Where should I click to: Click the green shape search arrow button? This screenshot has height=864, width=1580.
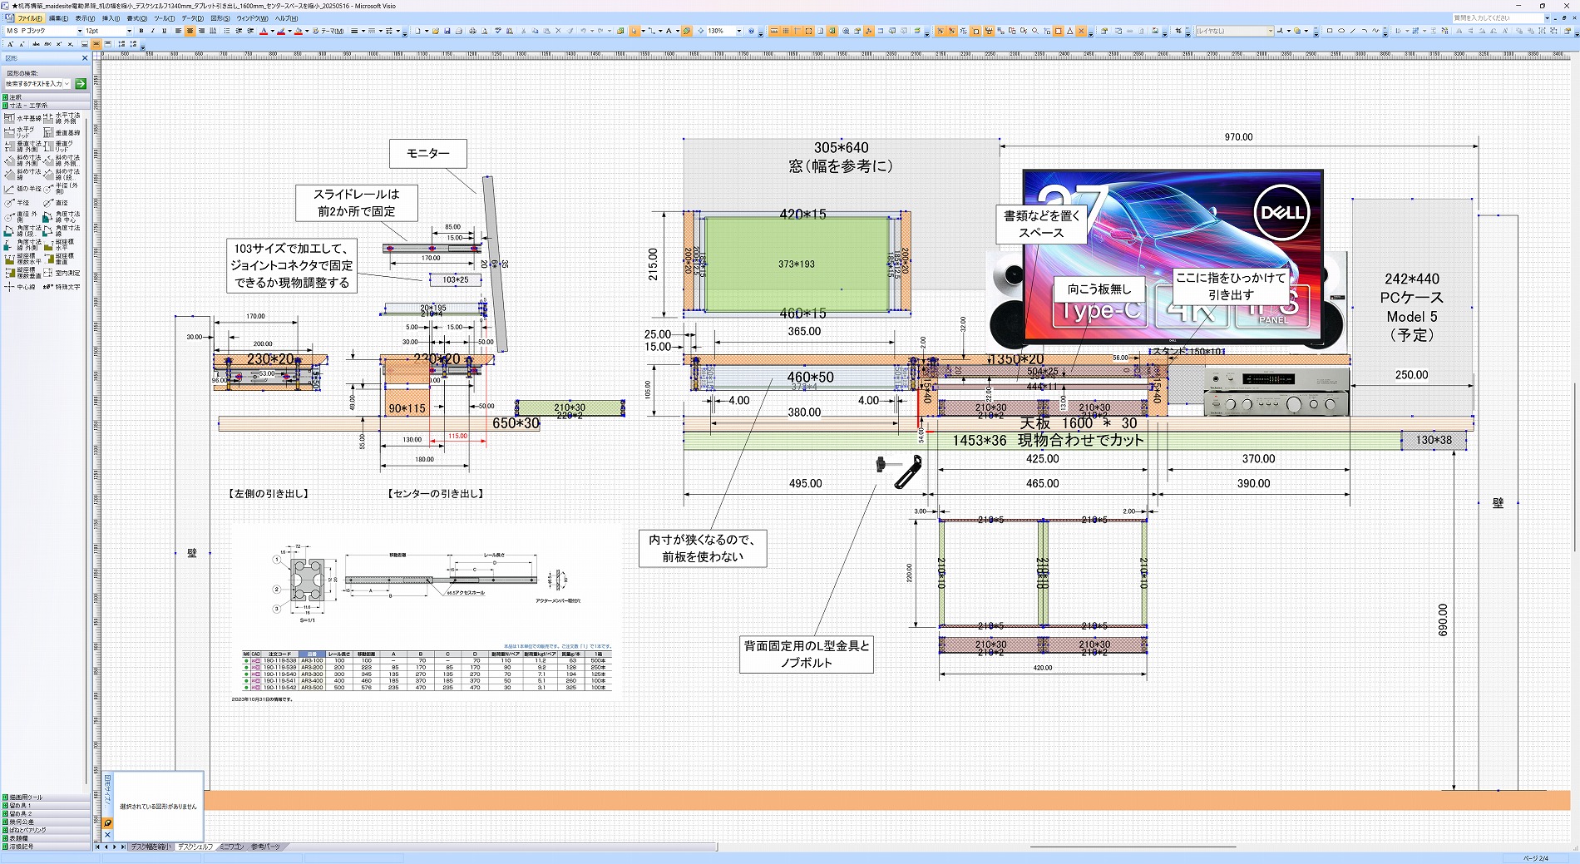coord(81,84)
